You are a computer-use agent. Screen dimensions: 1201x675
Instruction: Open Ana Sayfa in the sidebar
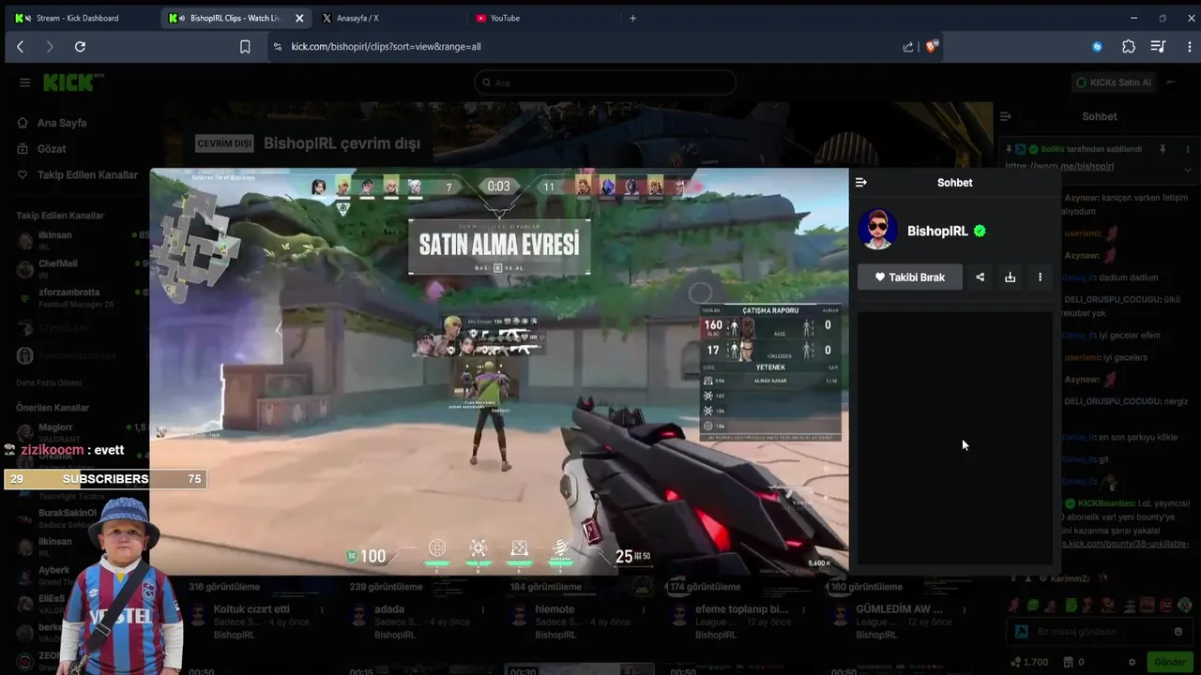[x=62, y=123]
